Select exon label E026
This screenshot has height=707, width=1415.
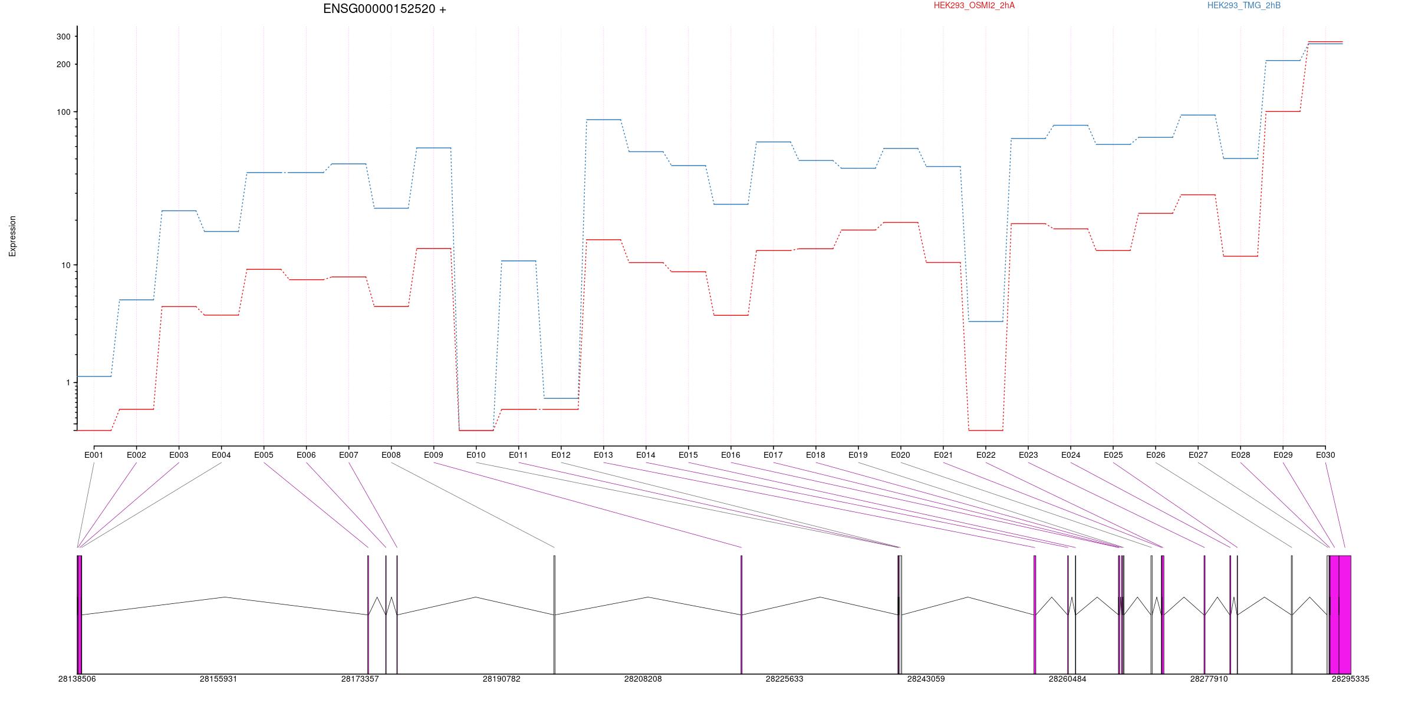pos(1156,455)
